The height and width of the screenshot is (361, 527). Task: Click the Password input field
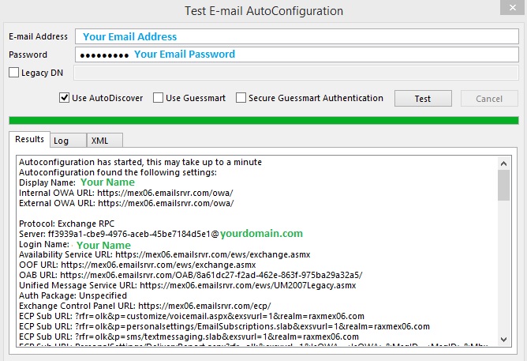coord(296,55)
